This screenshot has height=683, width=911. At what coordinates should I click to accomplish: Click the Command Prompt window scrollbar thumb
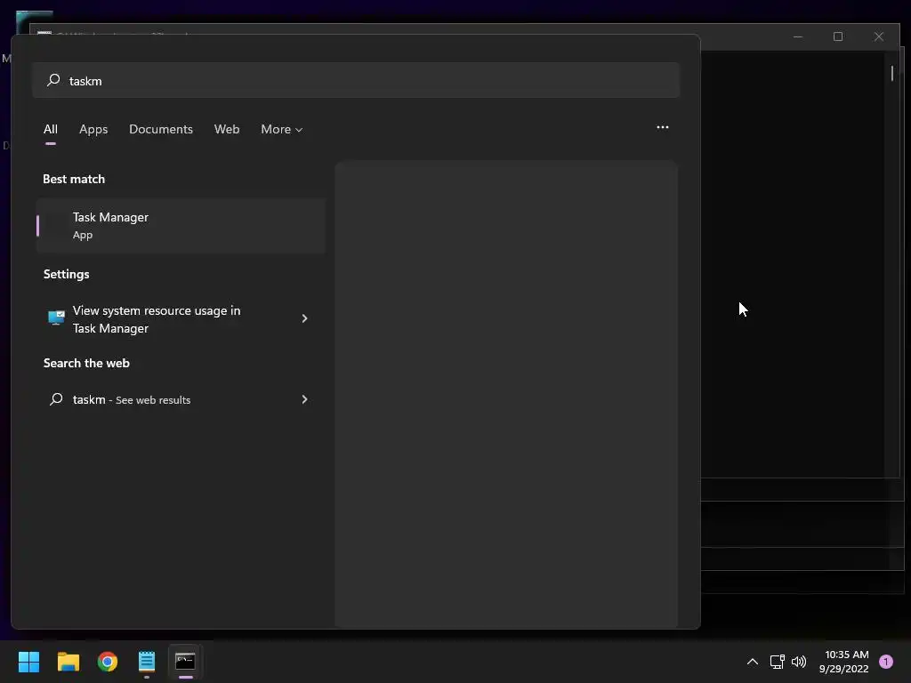pos(892,73)
